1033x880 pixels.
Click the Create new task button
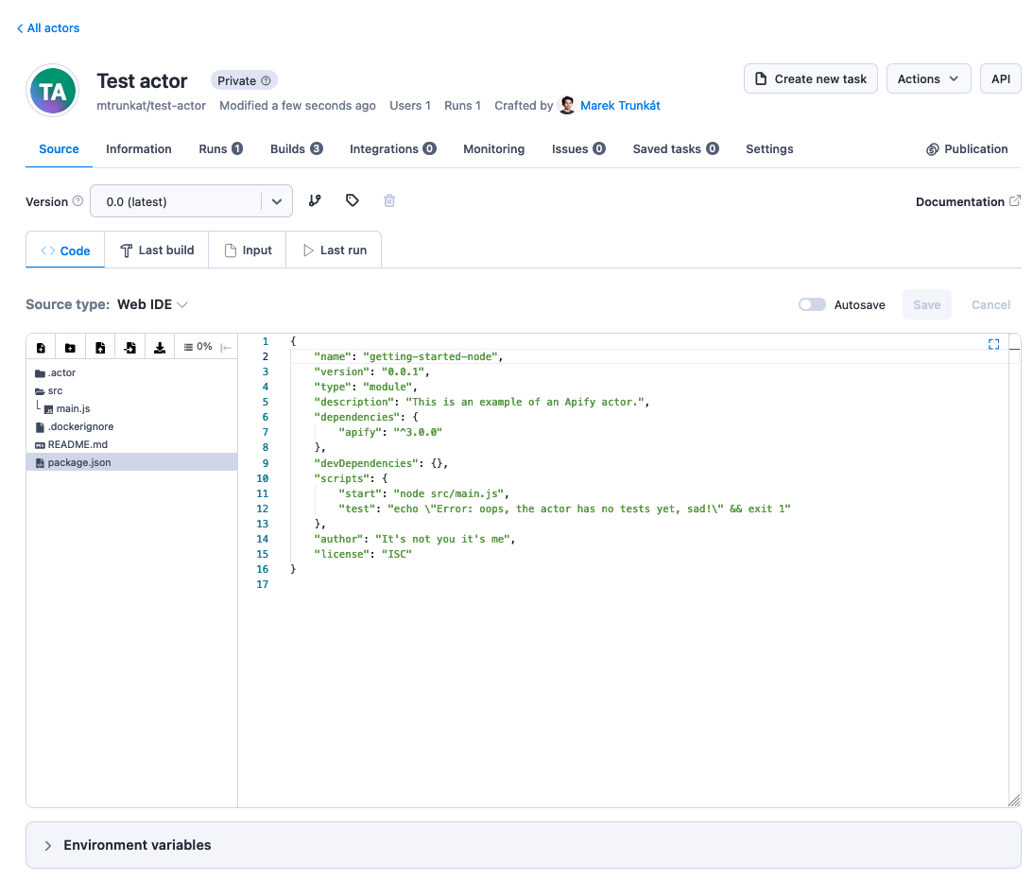[810, 78]
